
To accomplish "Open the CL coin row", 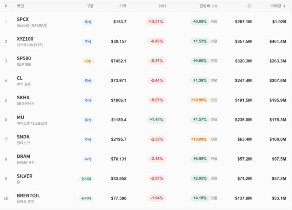I will click(145, 81).
